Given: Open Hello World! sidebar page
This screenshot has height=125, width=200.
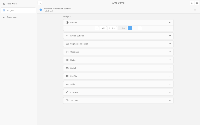Looking at the screenshot, I should (18, 4).
